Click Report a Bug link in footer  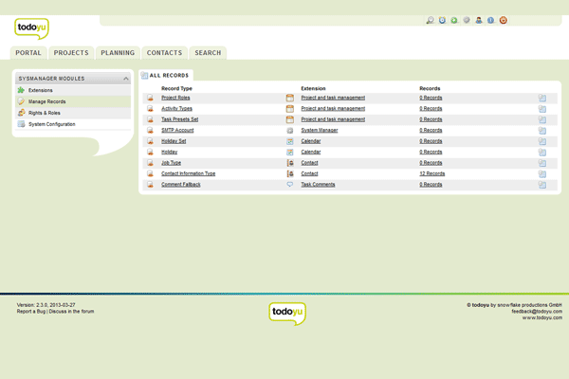tap(34, 311)
